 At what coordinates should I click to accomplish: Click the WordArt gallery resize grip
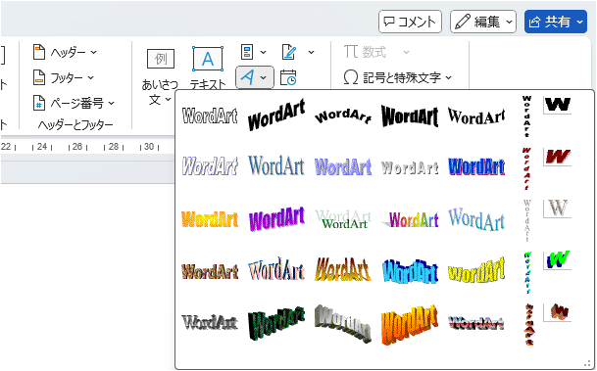[588, 363]
